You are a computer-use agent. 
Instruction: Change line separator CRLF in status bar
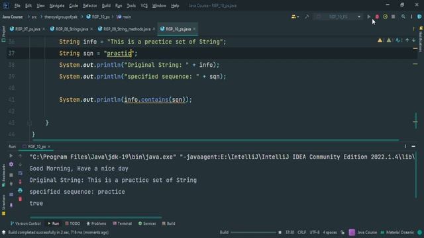pos(302,232)
